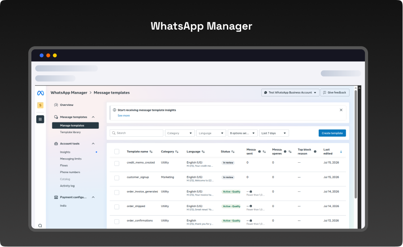Click Messages sent info icon
The image size is (403, 247).
click(260, 152)
